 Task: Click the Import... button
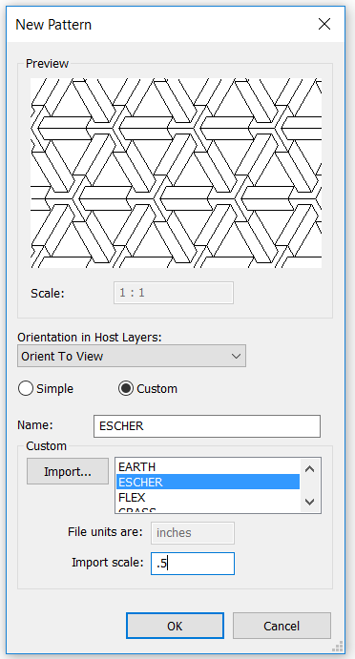pyautogui.click(x=68, y=471)
